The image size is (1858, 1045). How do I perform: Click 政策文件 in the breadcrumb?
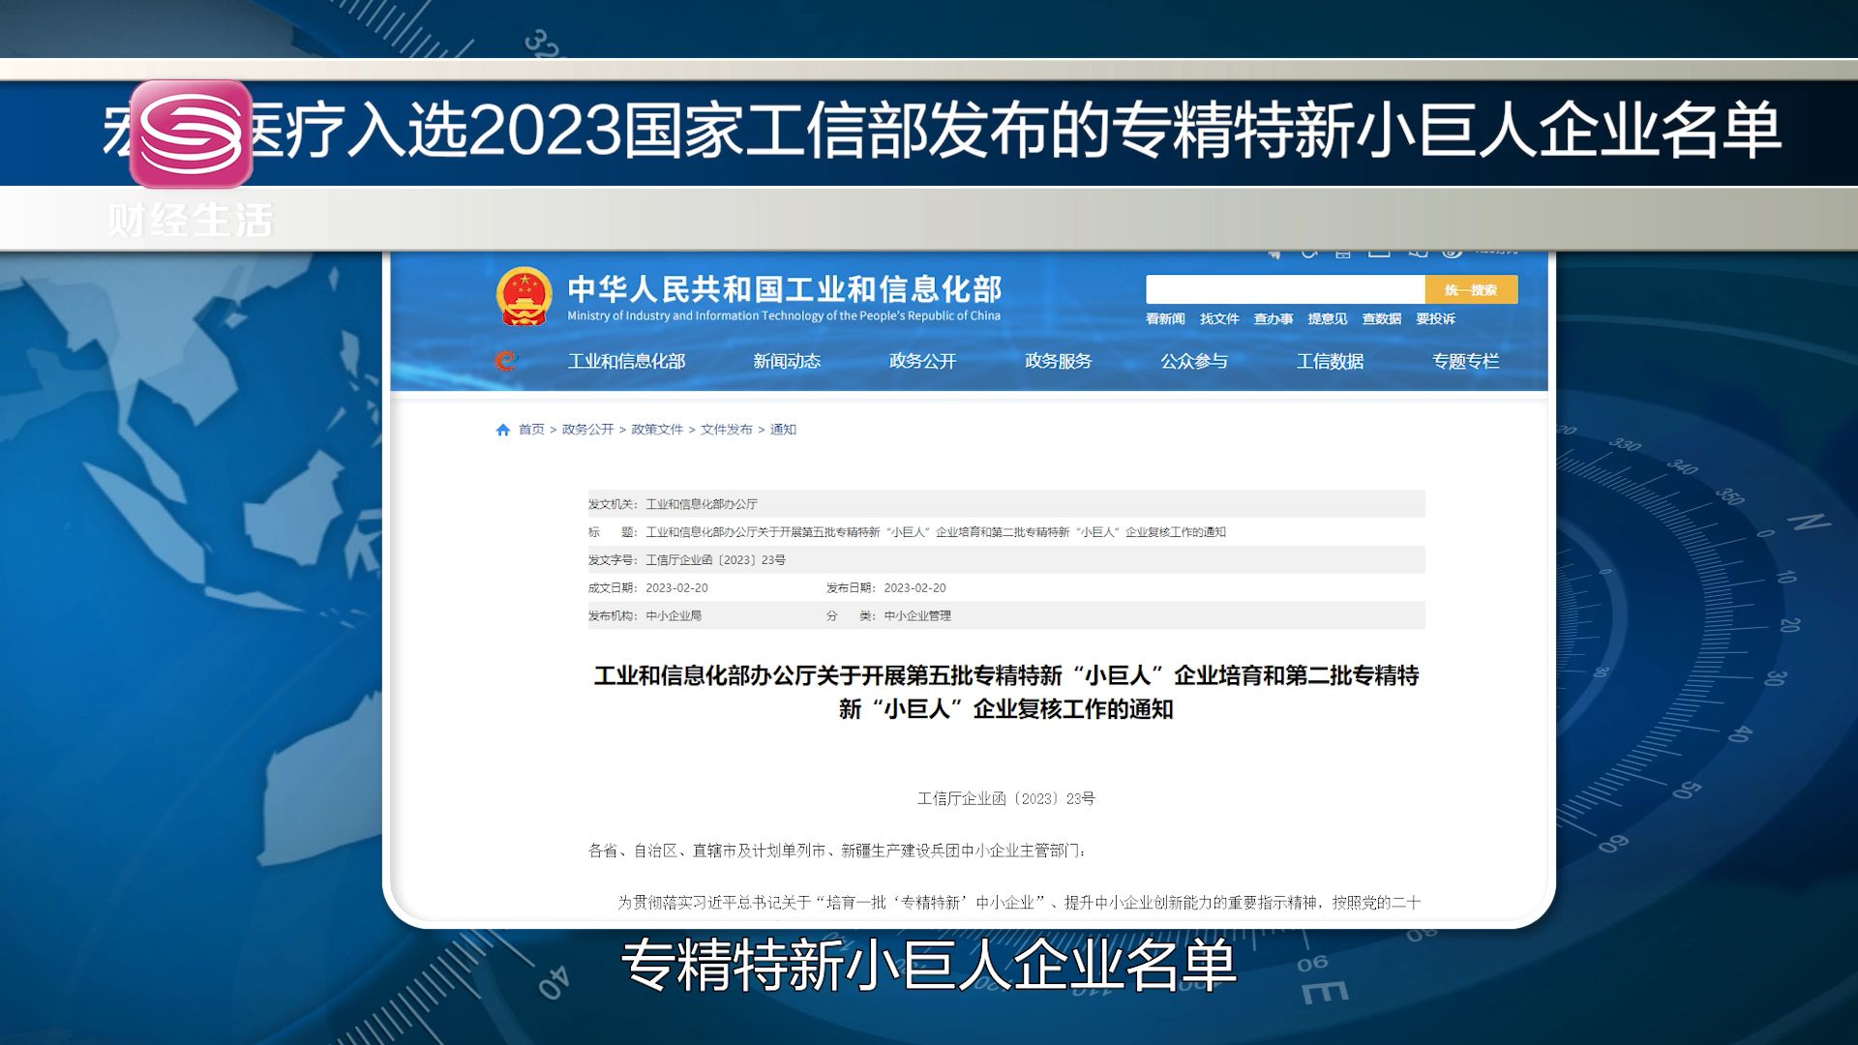[657, 430]
